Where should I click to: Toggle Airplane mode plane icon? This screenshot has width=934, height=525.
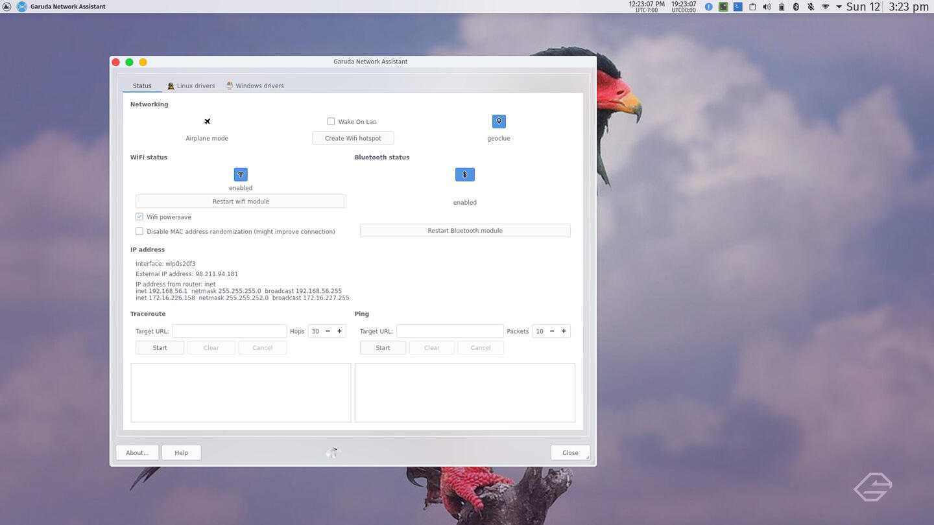click(x=207, y=121)
